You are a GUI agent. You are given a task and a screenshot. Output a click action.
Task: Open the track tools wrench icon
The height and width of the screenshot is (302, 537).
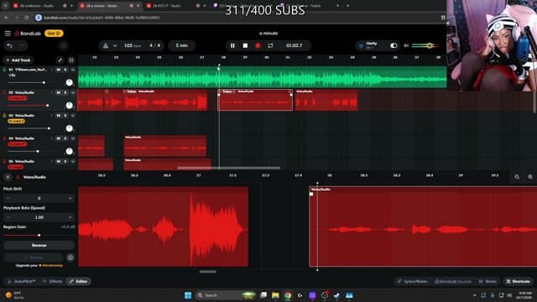(x=60, y=60)
